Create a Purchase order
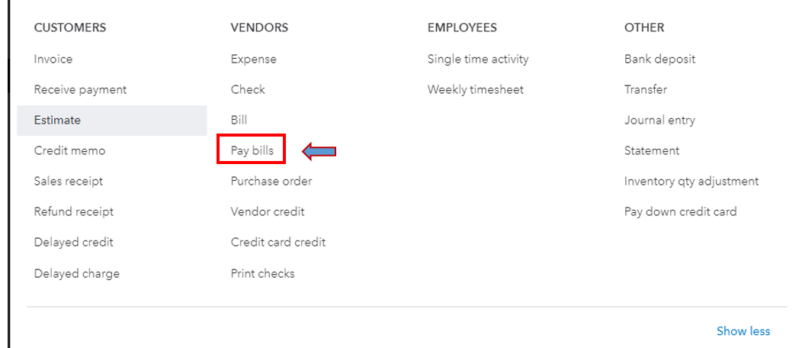 coord(271,181)
